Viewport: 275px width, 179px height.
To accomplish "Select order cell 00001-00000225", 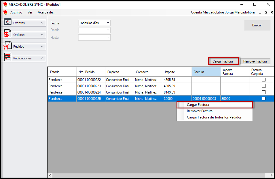I will (91, 98).
